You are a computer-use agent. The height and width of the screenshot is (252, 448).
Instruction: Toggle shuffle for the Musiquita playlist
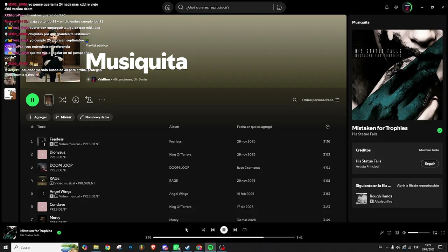pyautogui.click(x=63, y=100)
